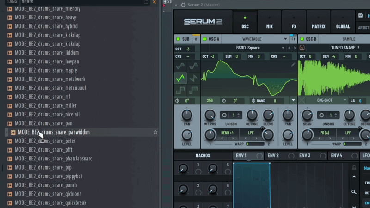Click the save preset floppy disk icon
Viewport: 370px width, 208px height.
pyautogui.click(x=360, y=16)
